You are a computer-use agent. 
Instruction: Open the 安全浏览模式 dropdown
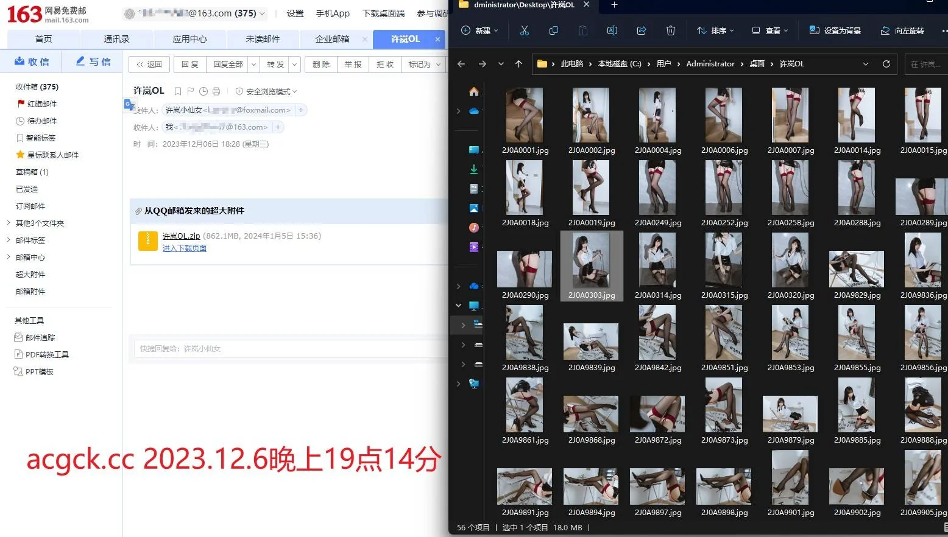(x=266, y=91)
